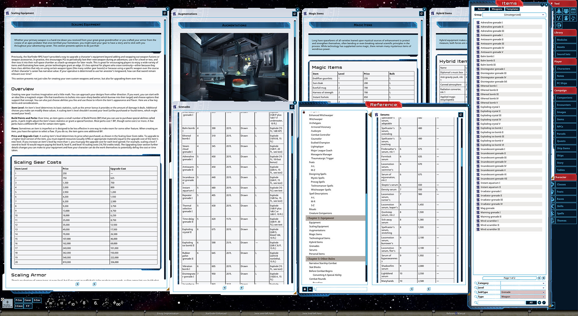The height and width of the screenshot is (316, 578).
Task: Toggle the F-F modifier button
Action: point(28,306)
